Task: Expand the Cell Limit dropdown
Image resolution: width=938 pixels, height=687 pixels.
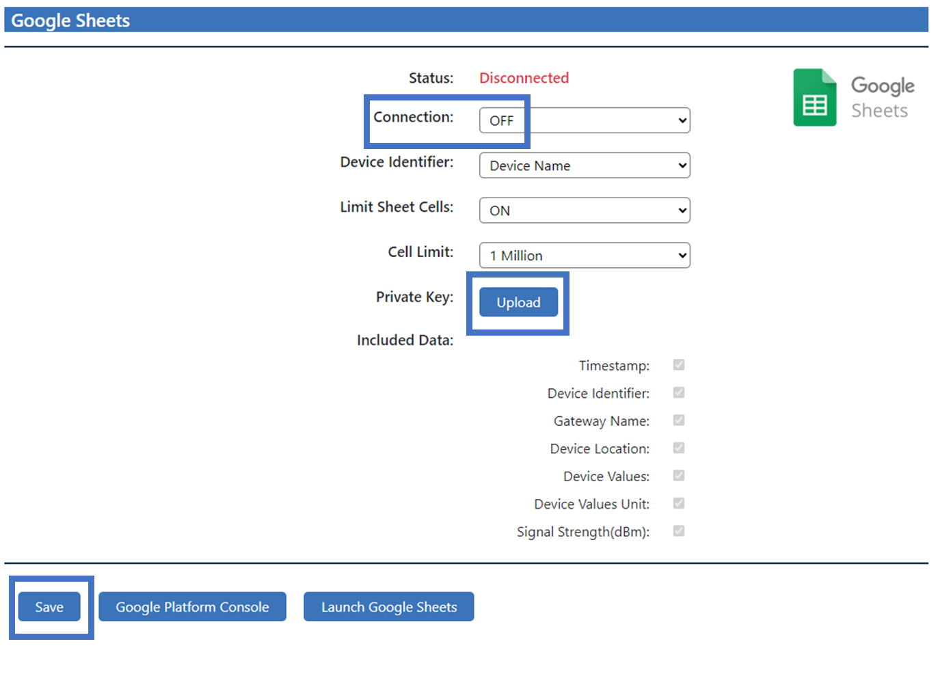Action: [585, 255]
